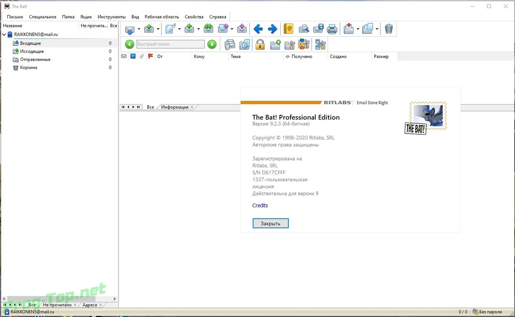The width and height of the screenshot is (515, 317).
Task: Click the Delete trash can icon
Action: 389,29
